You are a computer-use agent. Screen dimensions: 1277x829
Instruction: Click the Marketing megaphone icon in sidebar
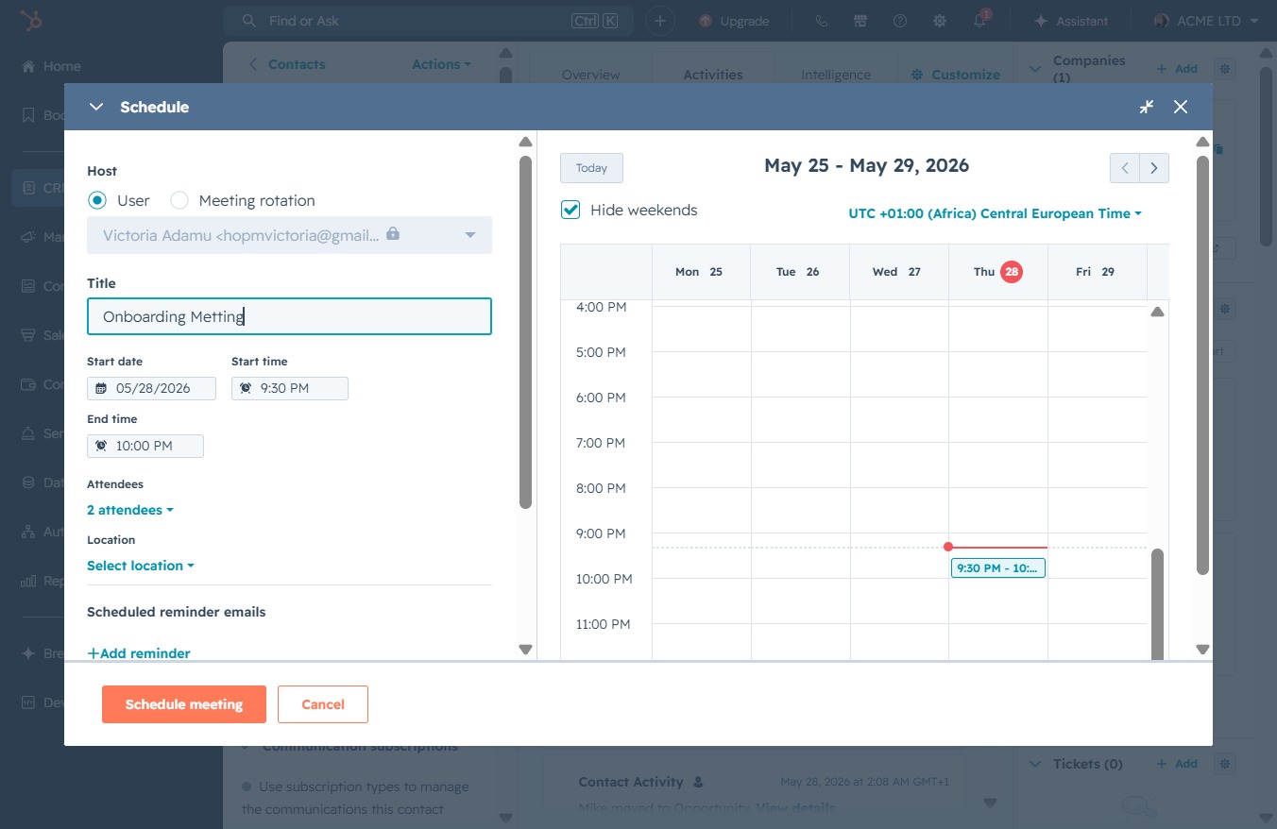point(28,237)
